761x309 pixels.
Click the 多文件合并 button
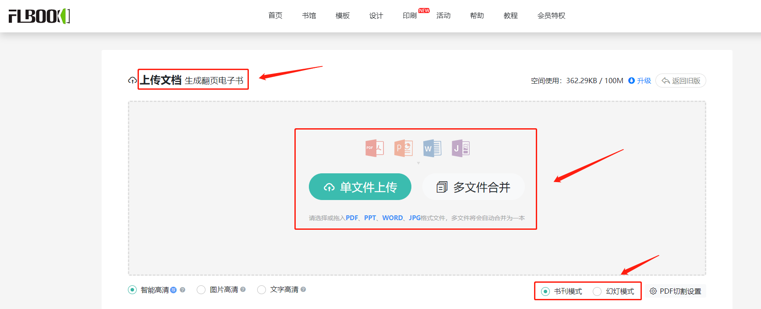click(473, 187)
